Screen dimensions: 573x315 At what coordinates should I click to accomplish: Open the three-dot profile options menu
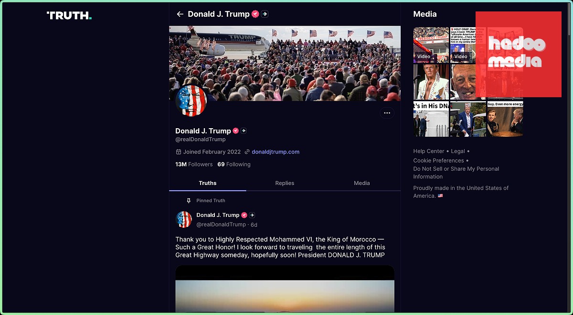point(387,113)
